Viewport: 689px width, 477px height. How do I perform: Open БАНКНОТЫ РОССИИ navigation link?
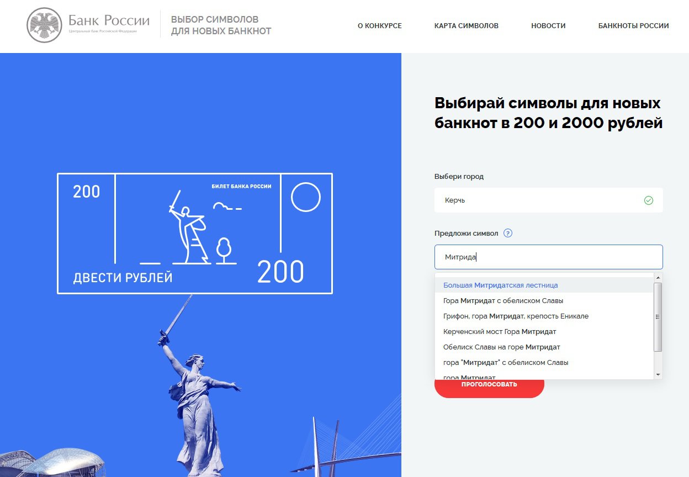coord(634,26)
